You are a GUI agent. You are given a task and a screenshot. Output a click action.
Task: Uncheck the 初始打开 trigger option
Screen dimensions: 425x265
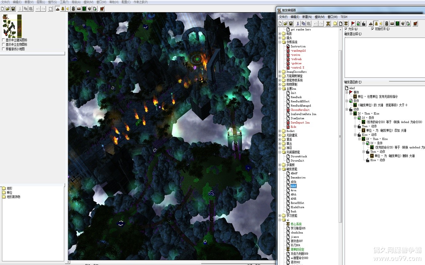[373, 29]
